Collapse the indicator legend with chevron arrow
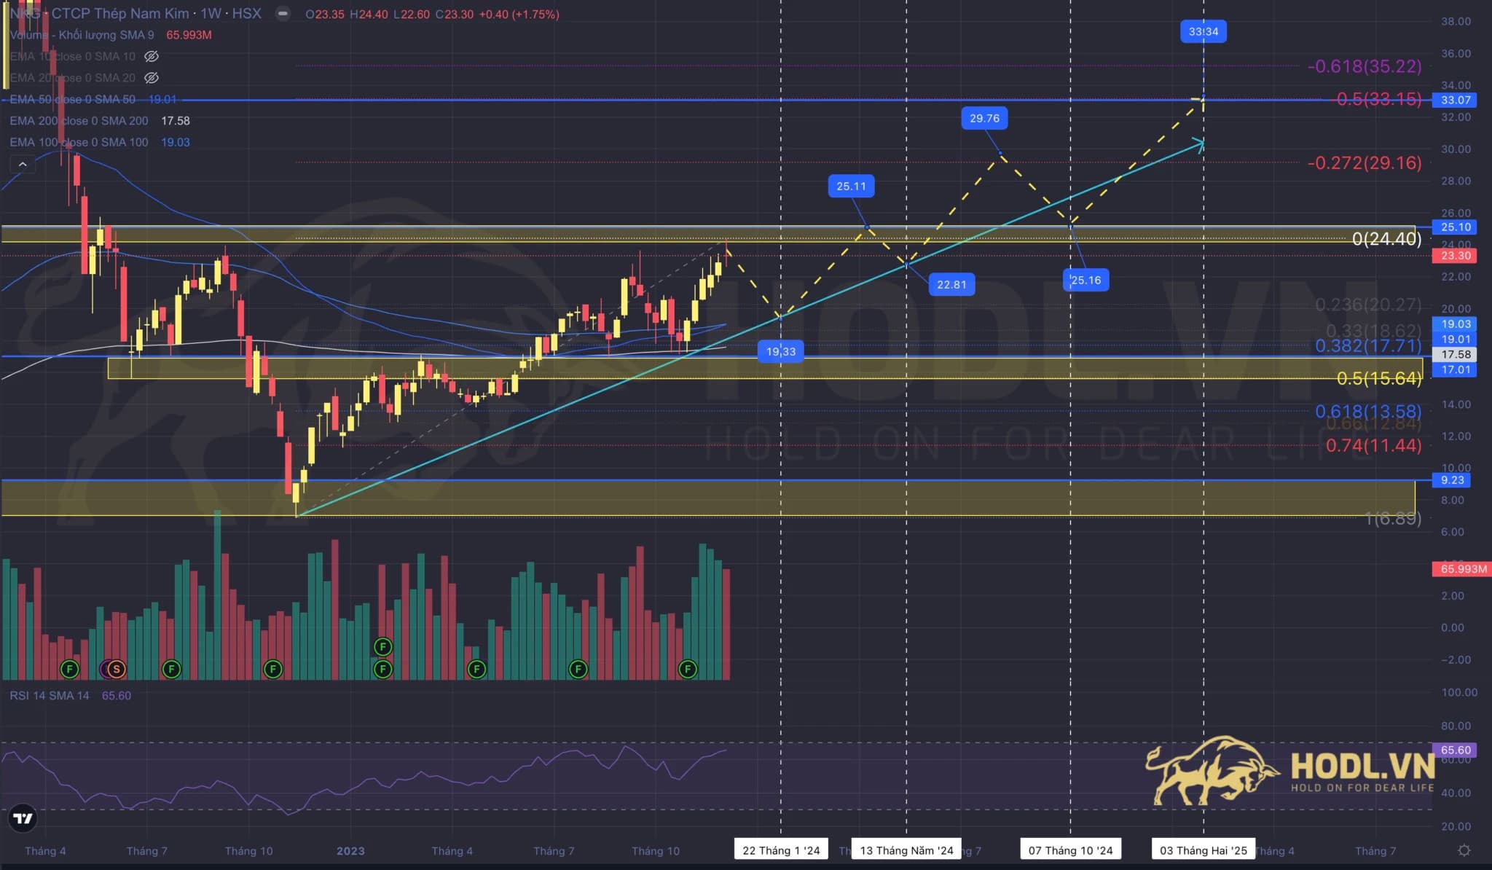1492x870 pixels. tap(23, 165)
